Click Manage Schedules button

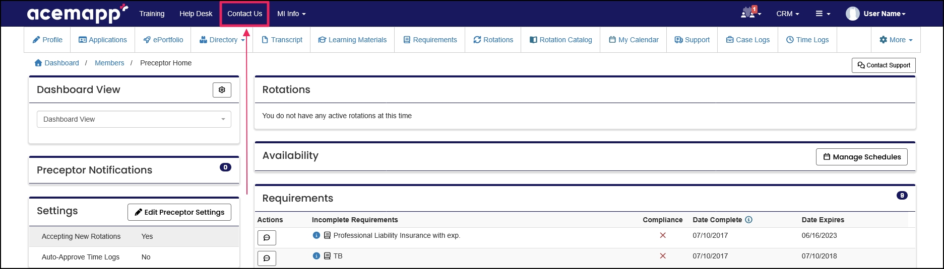[x=862, y=157]
